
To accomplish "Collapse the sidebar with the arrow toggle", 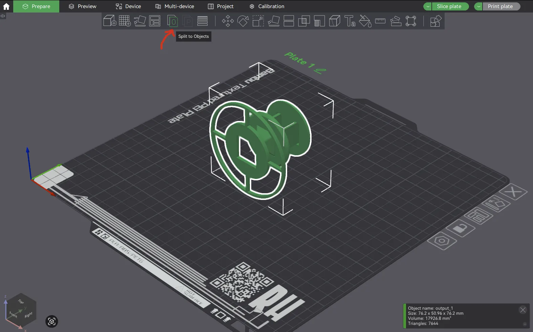I will pos(3,16).
